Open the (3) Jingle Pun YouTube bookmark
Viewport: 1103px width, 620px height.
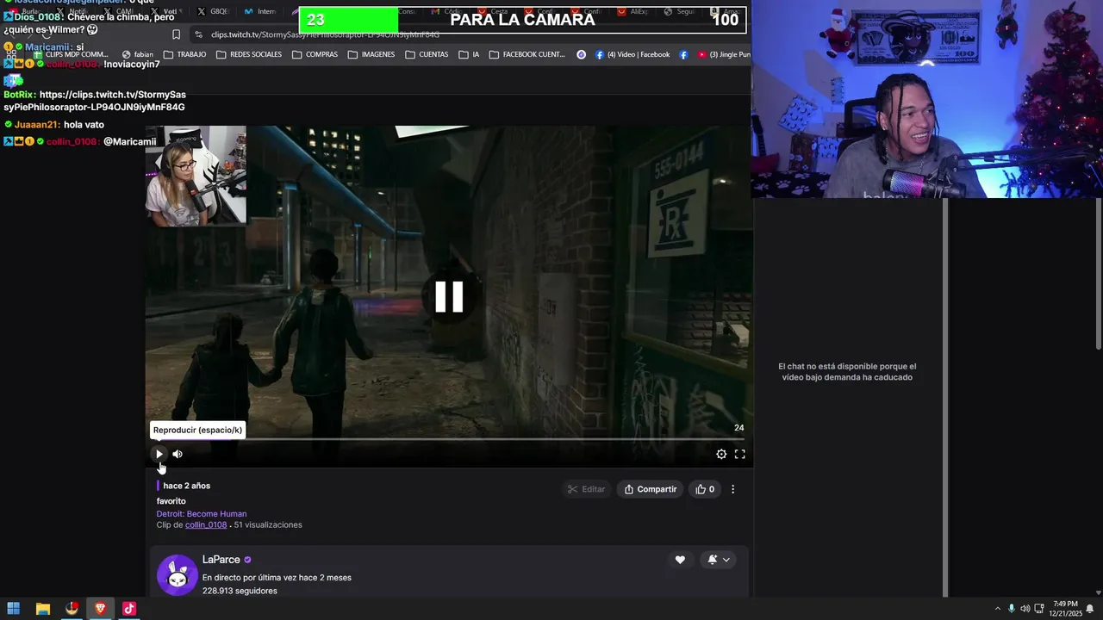(724, 54)
